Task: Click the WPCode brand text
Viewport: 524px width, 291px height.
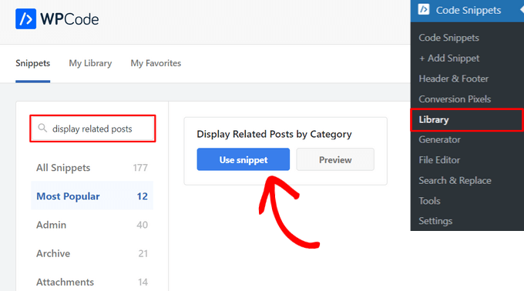Action: (x=69, y=19)
